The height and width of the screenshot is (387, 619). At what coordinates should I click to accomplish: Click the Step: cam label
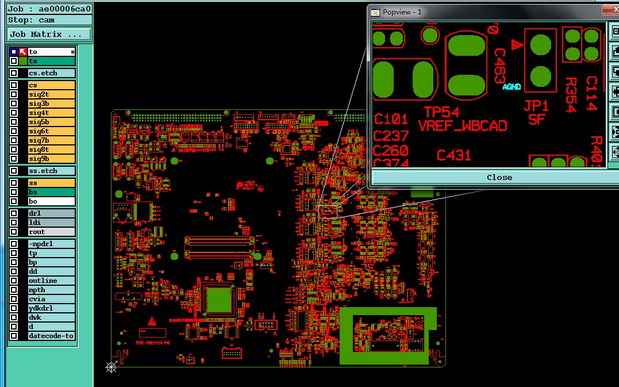(49, 20)
